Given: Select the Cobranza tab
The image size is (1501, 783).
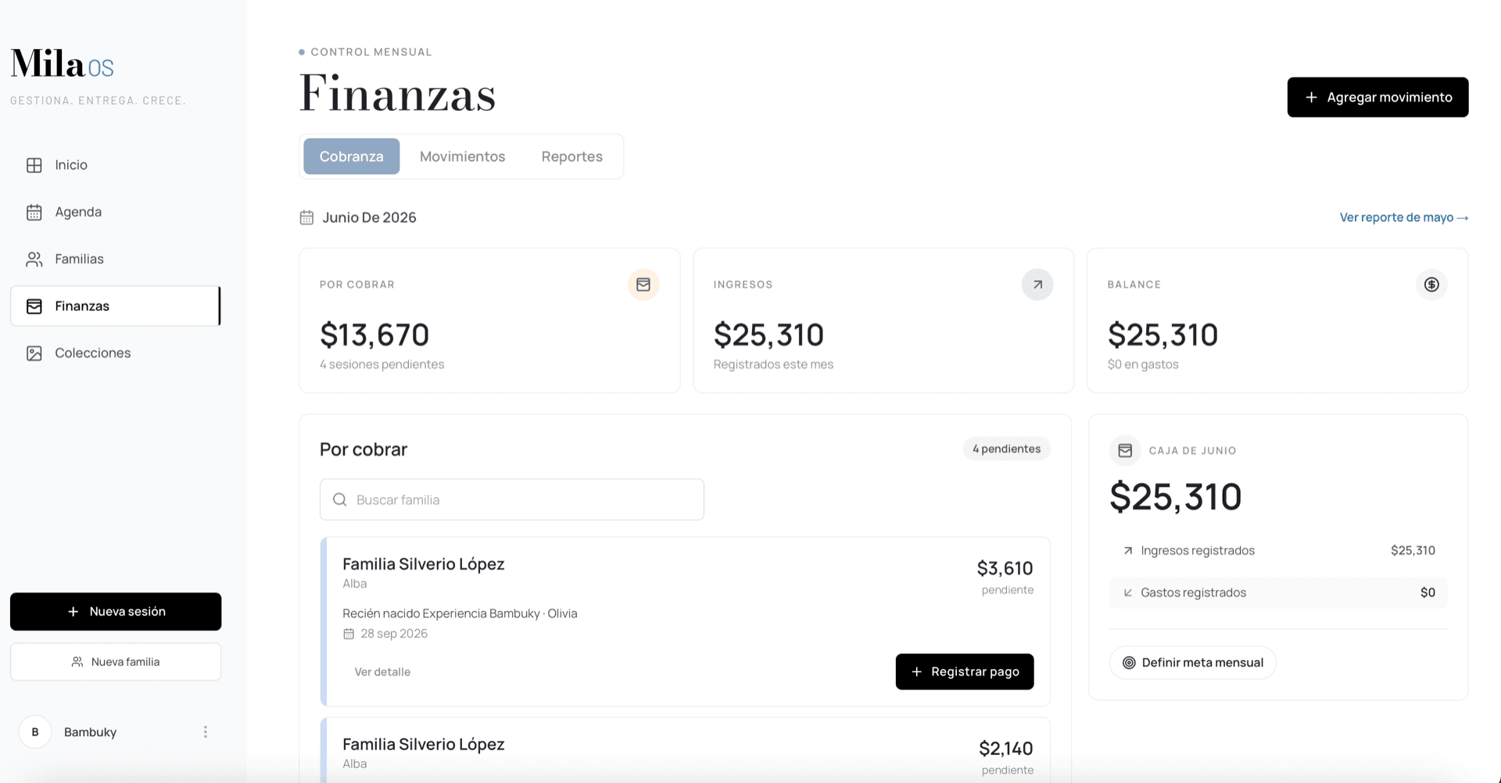Looking at the screenshot, I should [351, 156].
